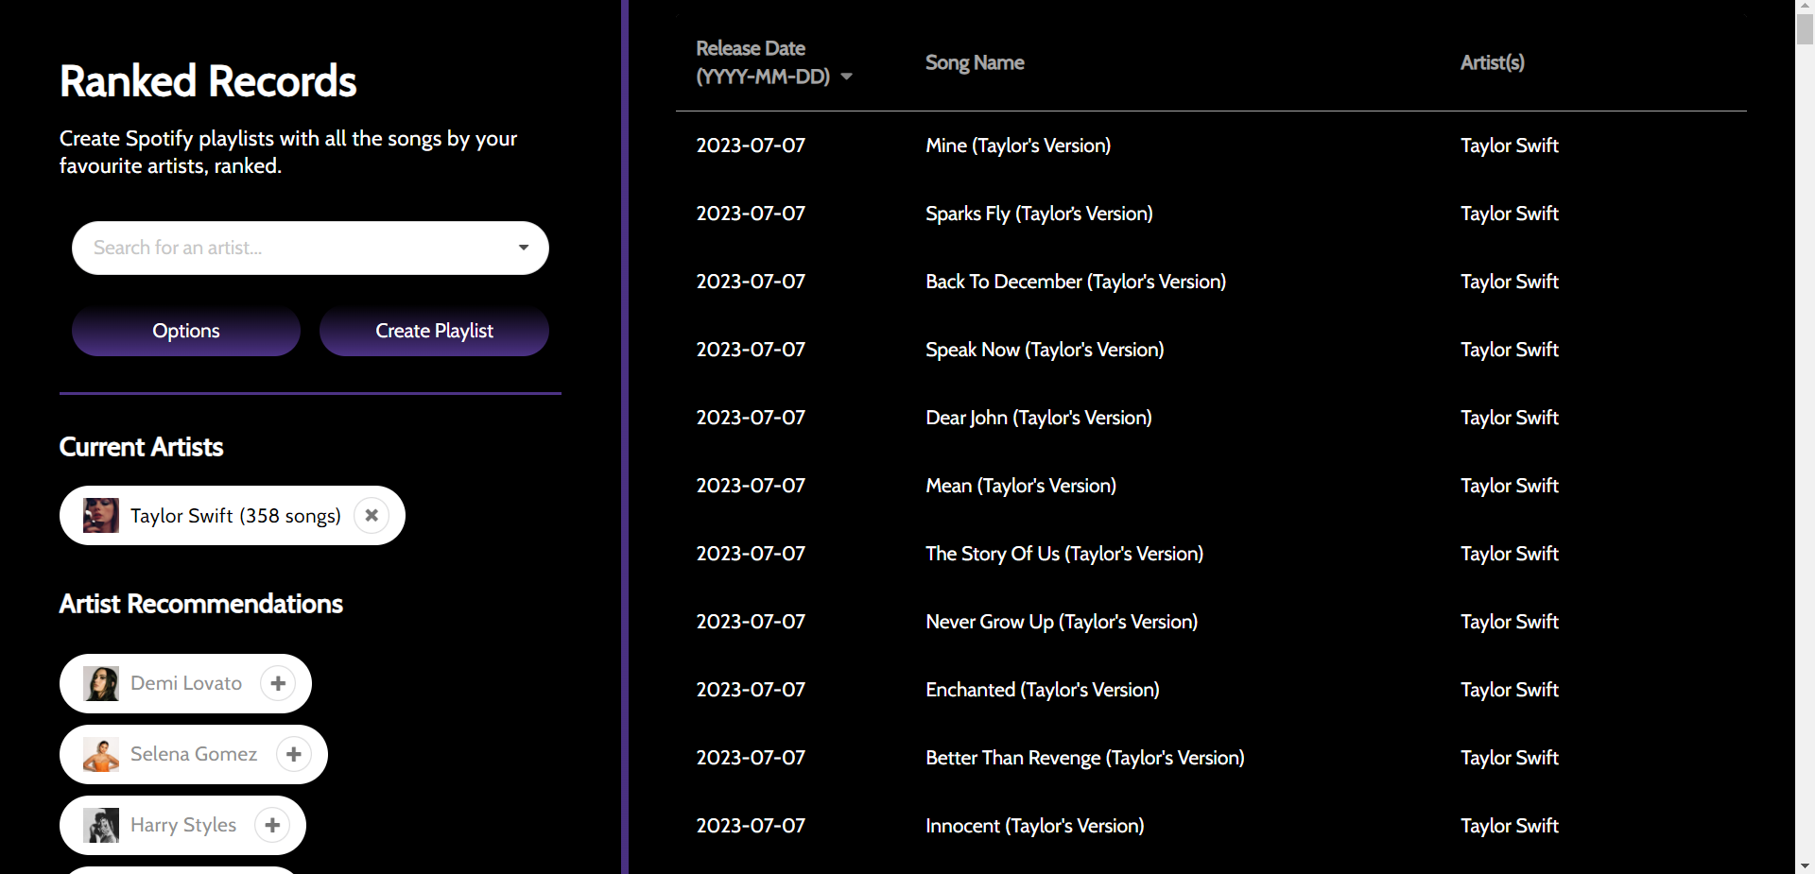Image resolution: width=1815 pixels, height=874 pixels.
Task: Select Innocent (Taylor's Version)
Action: point(1035,826)
